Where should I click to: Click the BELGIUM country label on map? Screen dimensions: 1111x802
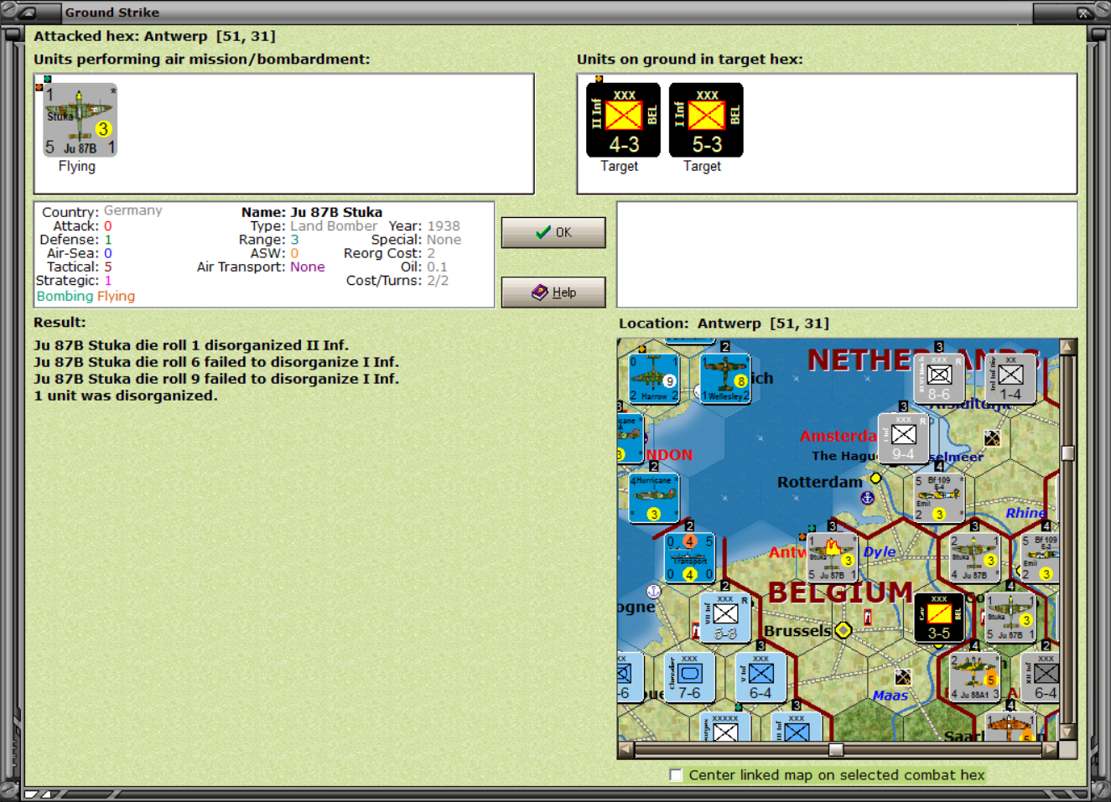point(840,592)
